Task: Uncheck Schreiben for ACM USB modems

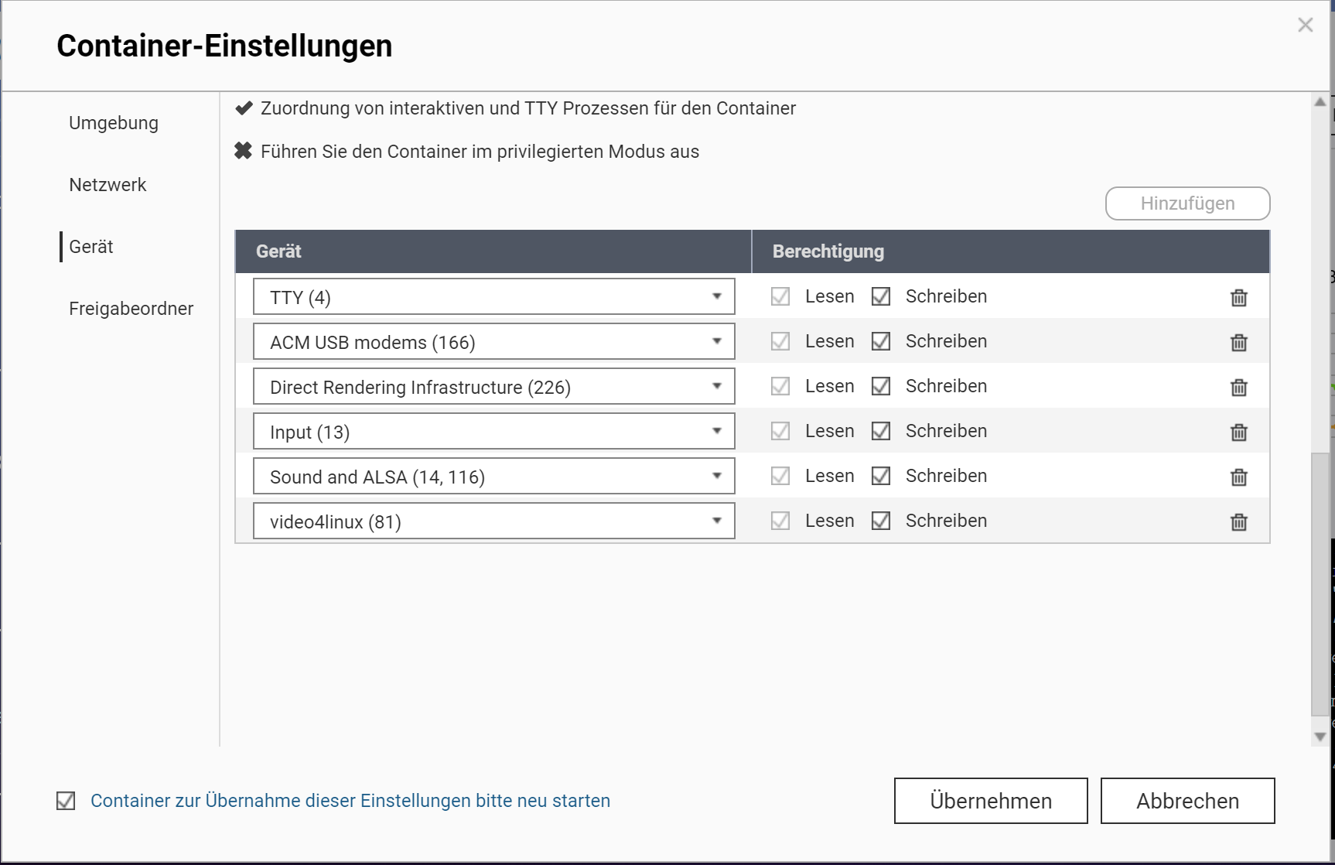Action: click(x=881, y=341)
